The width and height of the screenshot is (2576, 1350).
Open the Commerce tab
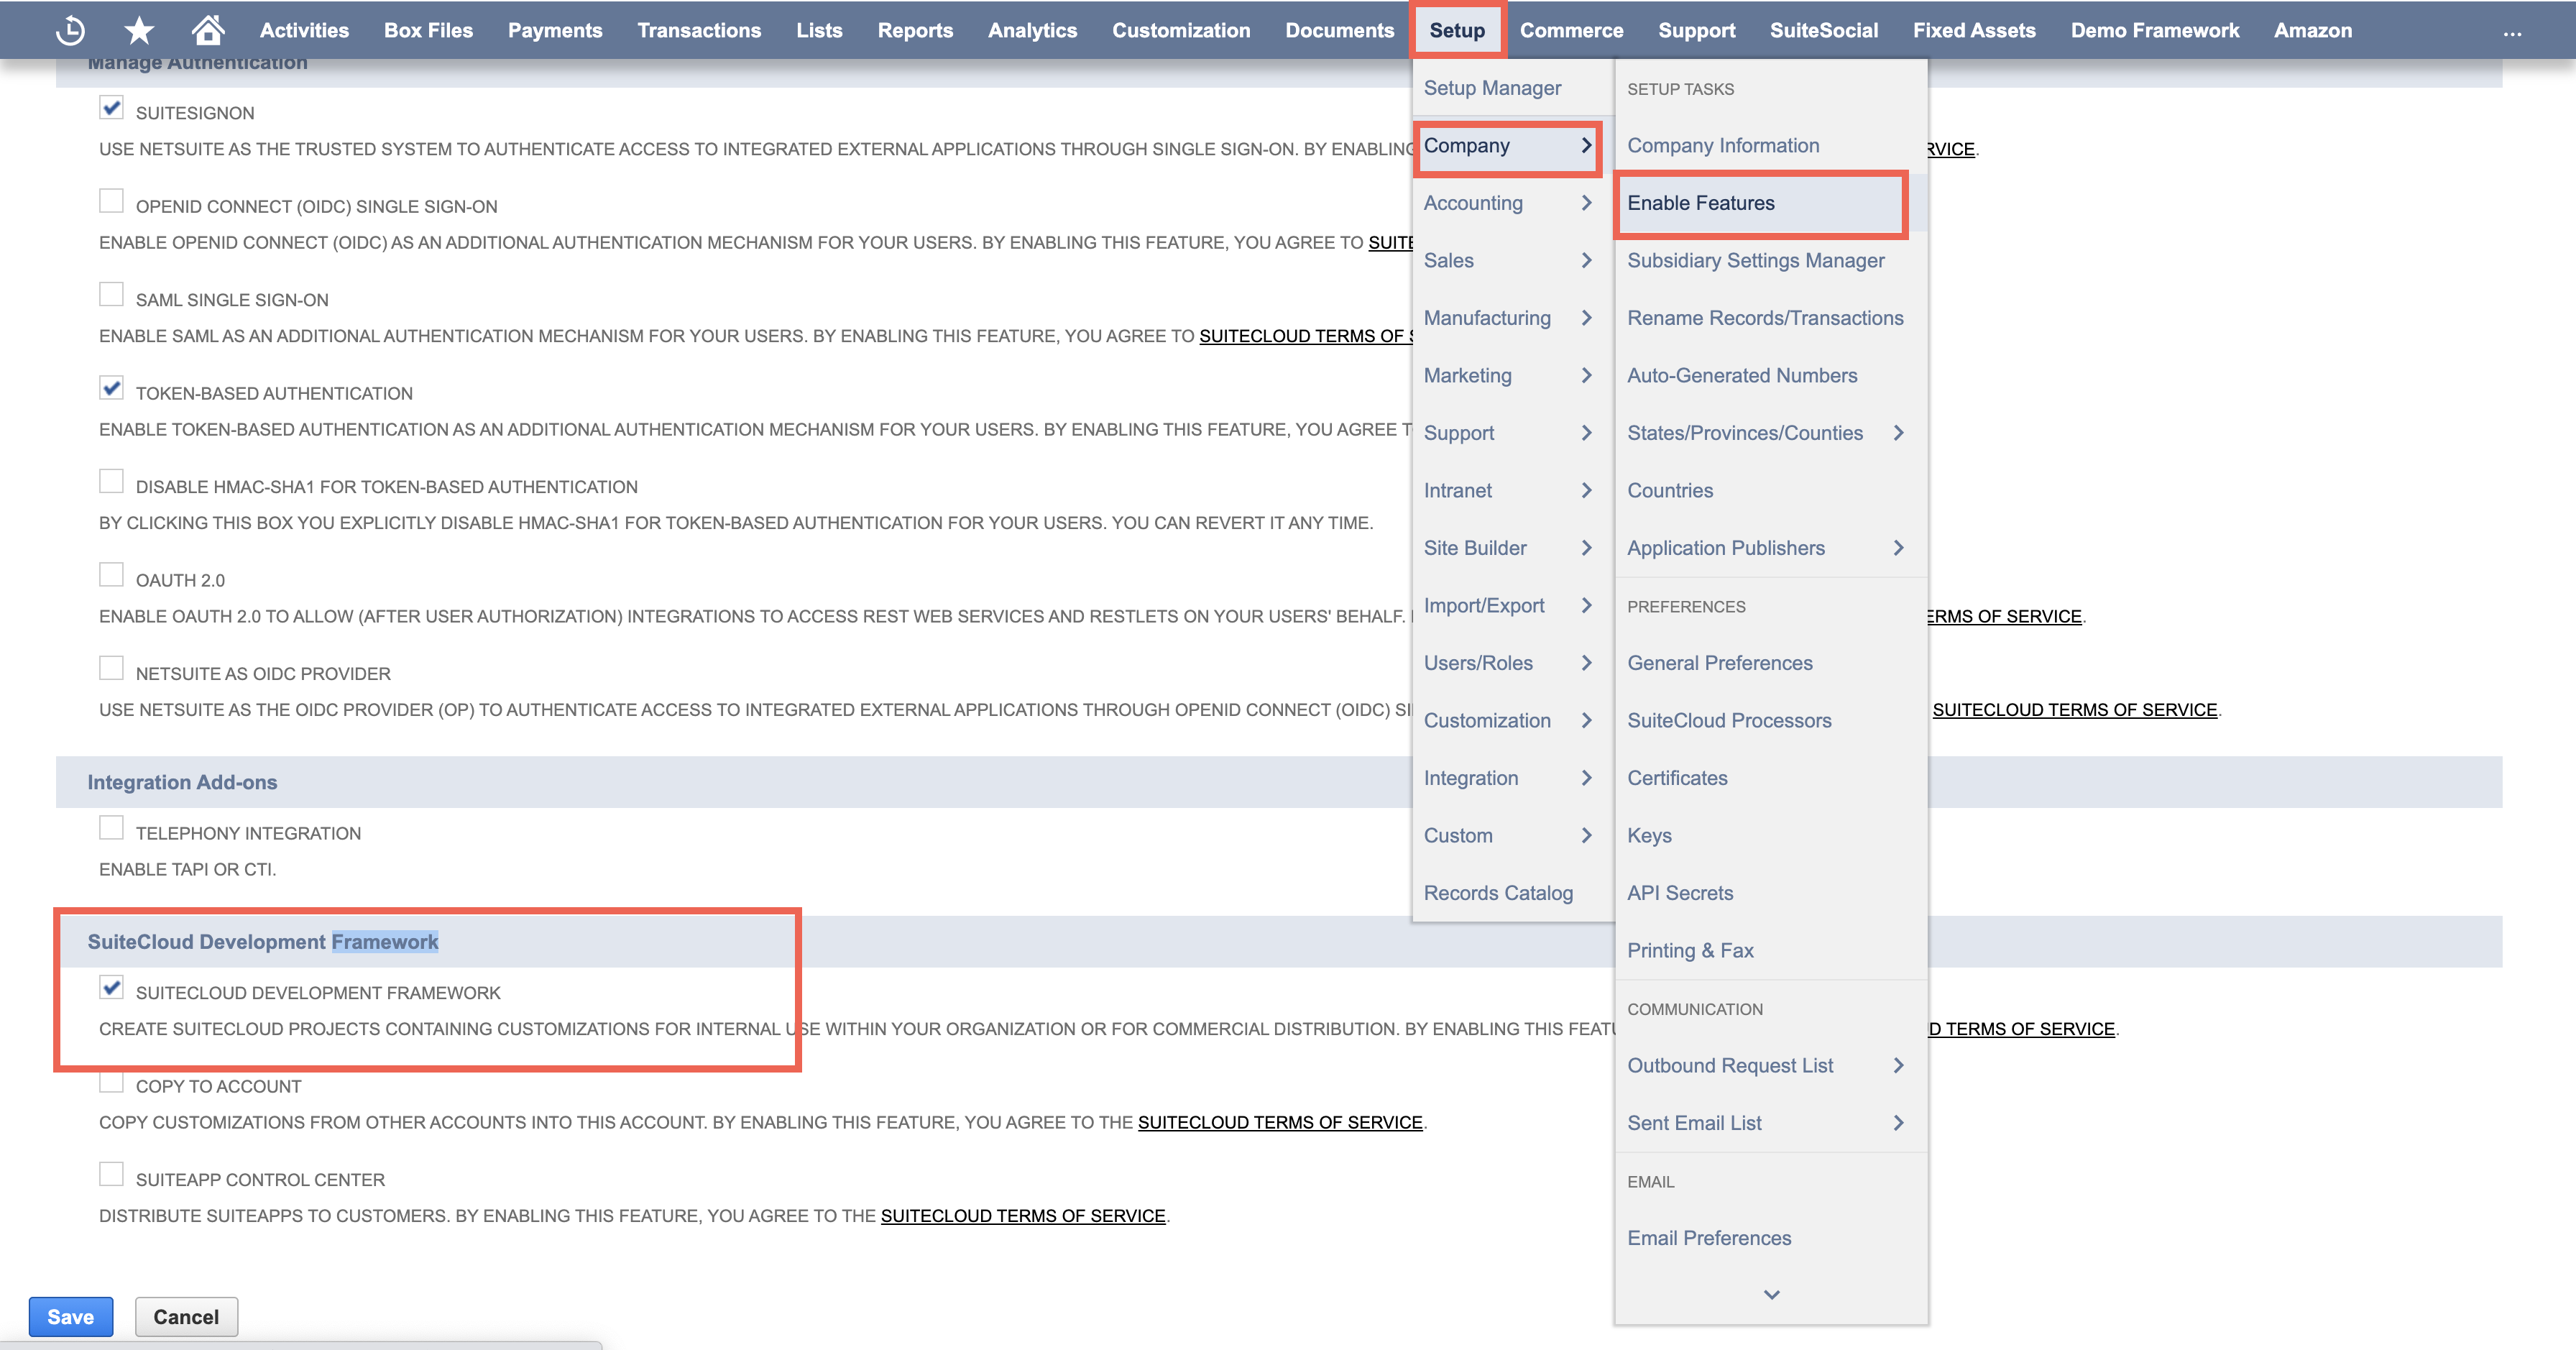click(x=1571, y=30)
